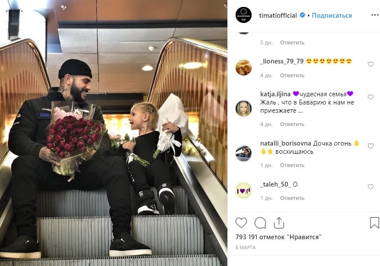Follow the account via Подписаться
Image resolution: width=380 pixels, height=266 pixels.
[x=332, y=16]
